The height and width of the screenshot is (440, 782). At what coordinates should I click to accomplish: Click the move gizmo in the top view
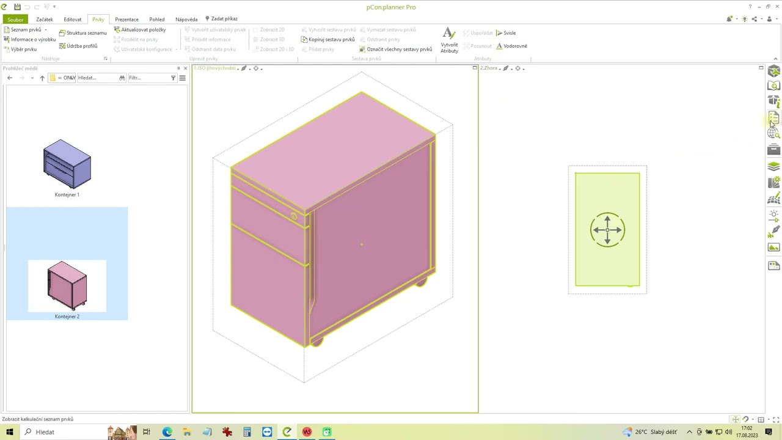tap(607, 230)
